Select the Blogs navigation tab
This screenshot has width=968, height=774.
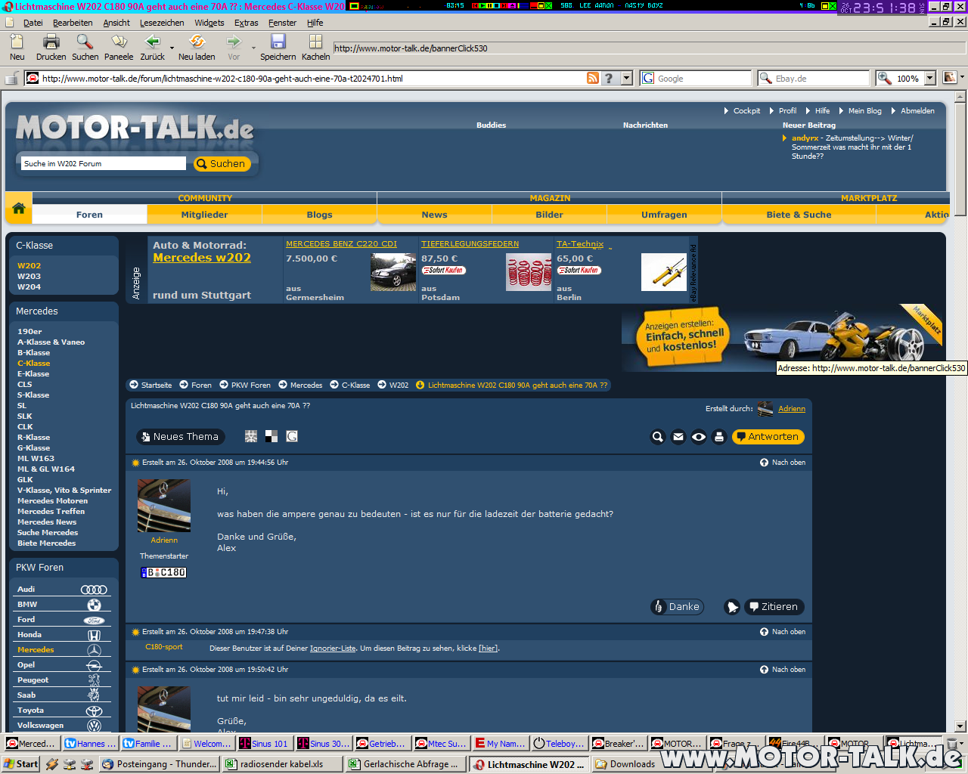coord(319,215)
